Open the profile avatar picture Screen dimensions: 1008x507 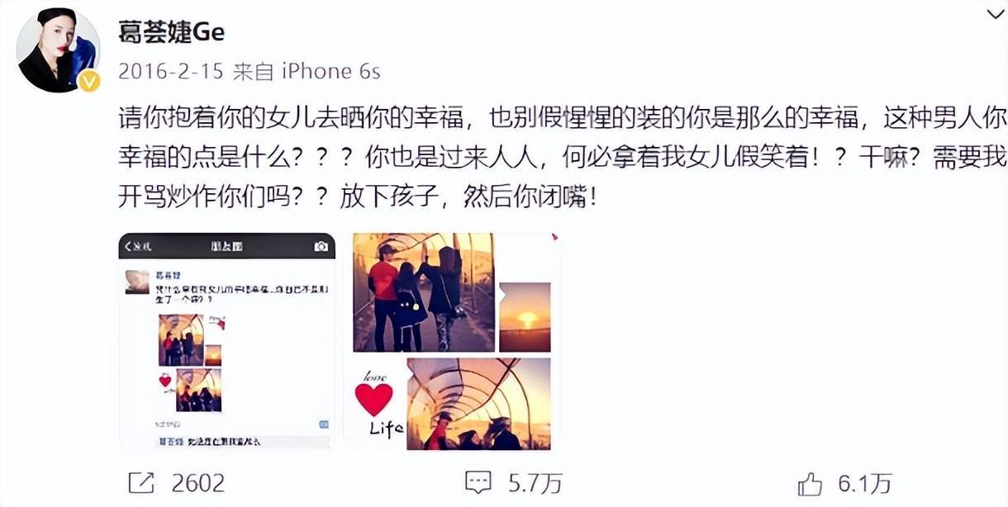[x=59, y=50]
